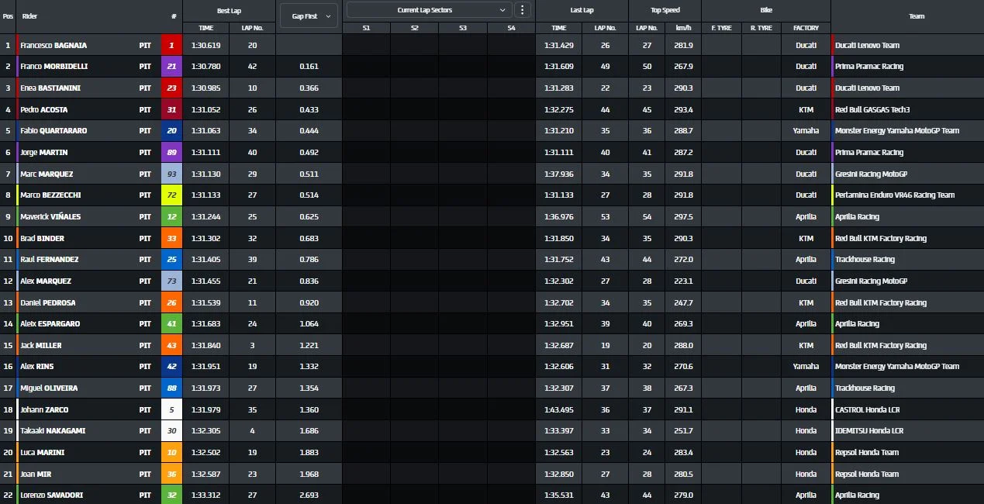The height and width of the screenshot is (504, 984).
Task: Click Monster Energy Yamaha team in Quartararo's row
Action: click(x=897, y=131)
